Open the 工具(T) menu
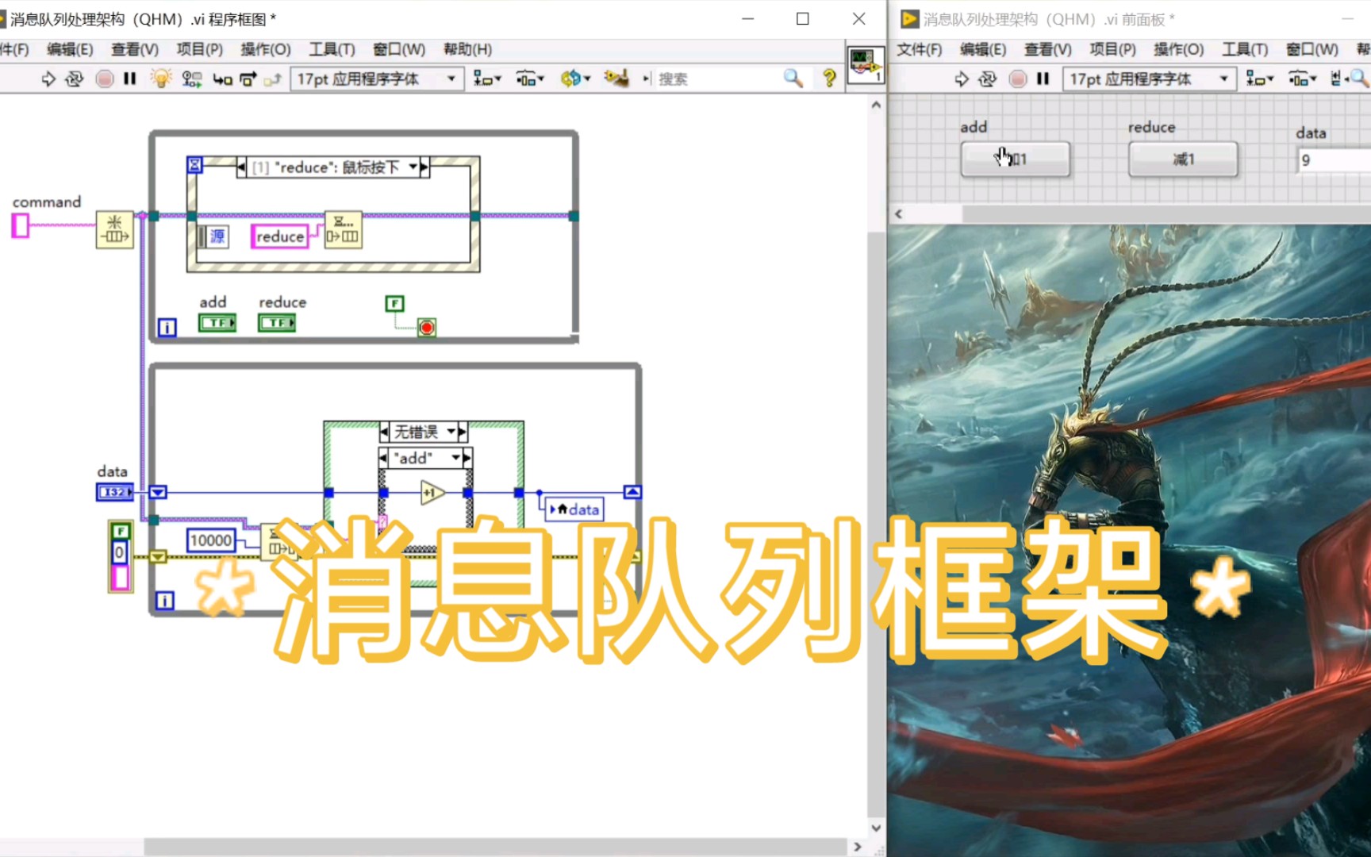Screen dimensions: 1371x857 pos(331,49)
